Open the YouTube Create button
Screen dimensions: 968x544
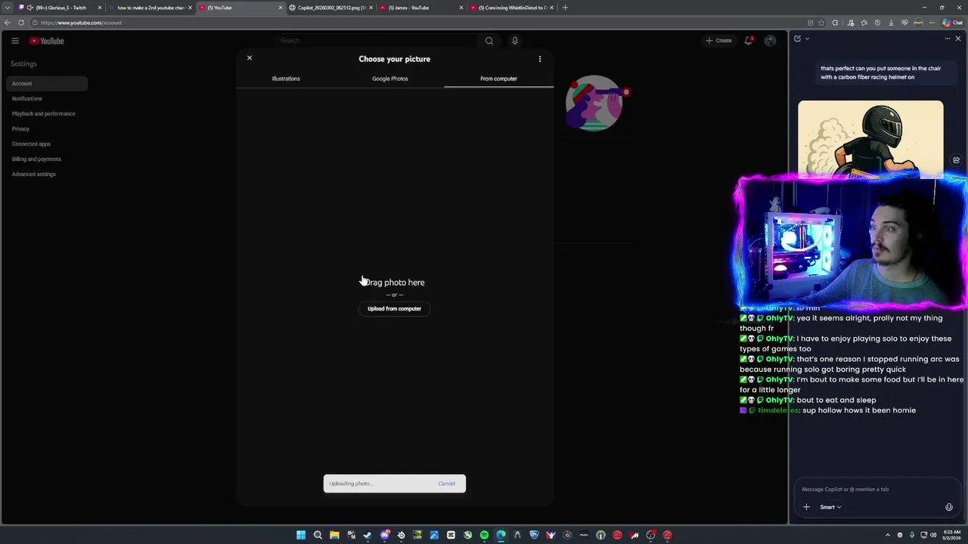718,41
